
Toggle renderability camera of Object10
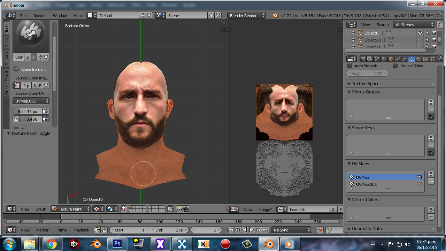coord(434,40)
